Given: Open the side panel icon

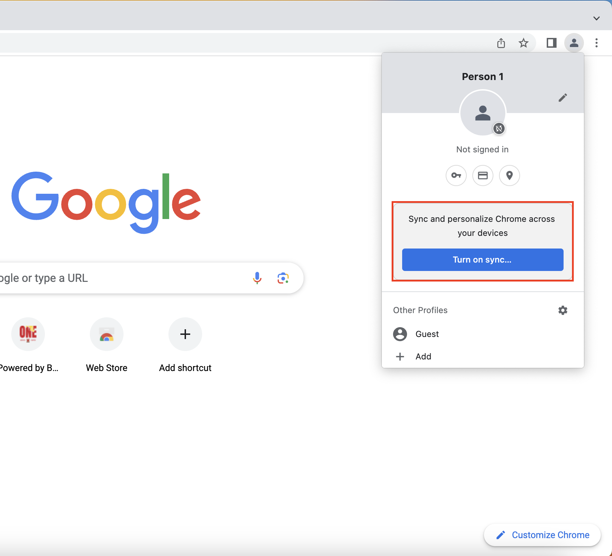Looking at the screenshot, I should 551,43.
